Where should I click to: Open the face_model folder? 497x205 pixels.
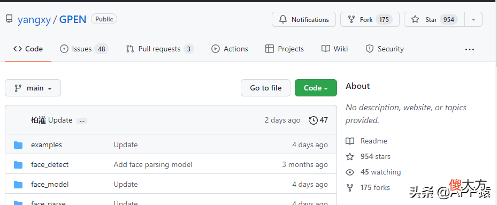(x=50, y=184)
